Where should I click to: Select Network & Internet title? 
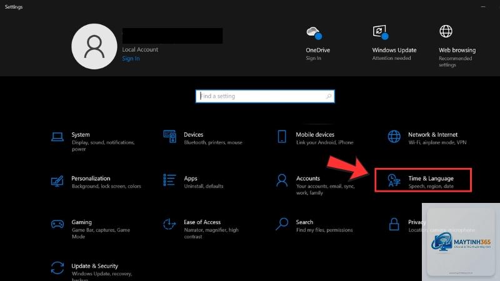432,134
